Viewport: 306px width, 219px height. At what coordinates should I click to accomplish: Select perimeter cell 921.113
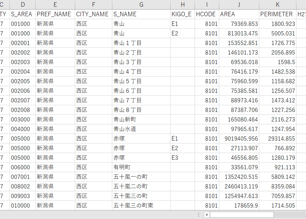[278, 168]
